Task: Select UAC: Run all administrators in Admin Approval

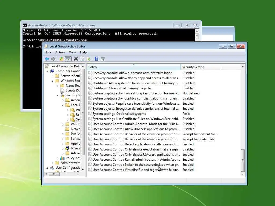Action: 136,159
